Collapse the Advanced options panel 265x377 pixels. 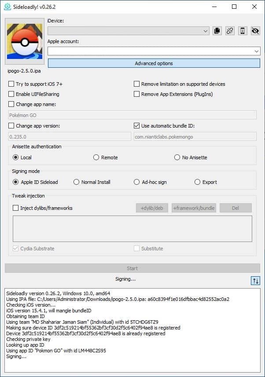click(x=154, y=63)
